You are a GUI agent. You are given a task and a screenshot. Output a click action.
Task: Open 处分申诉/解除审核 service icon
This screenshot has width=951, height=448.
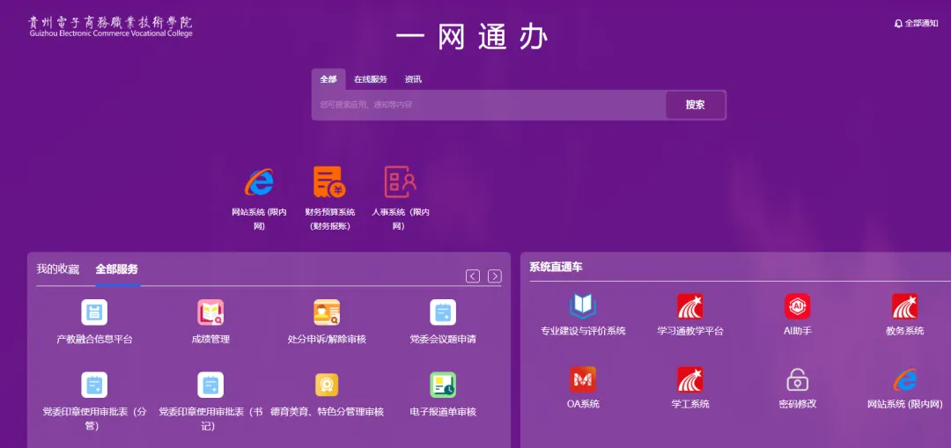tap(327, 312)
